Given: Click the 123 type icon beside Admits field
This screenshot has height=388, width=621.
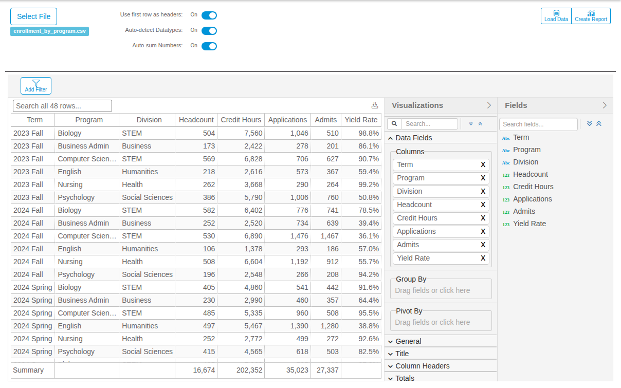Looking at the screenshot, I should tap(506, 212).
